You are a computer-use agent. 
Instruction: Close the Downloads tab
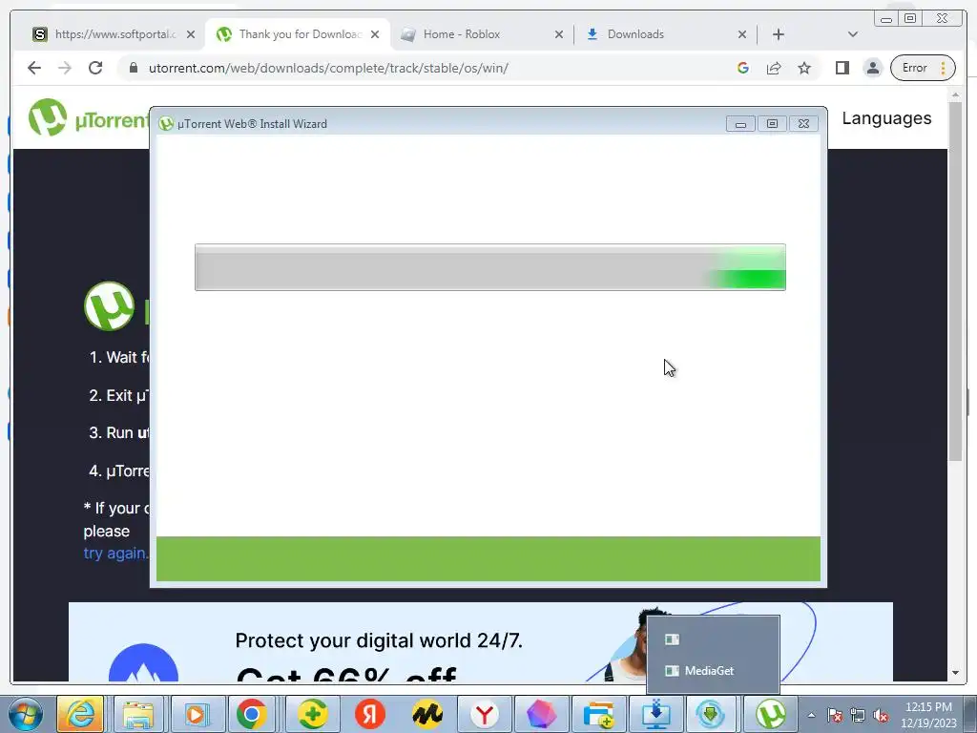tap(742, 35)
